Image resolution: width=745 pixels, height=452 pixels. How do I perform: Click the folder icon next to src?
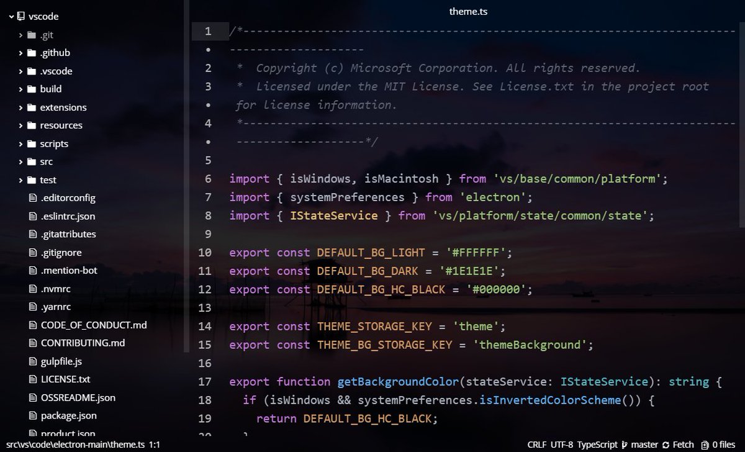coord(32,161)
